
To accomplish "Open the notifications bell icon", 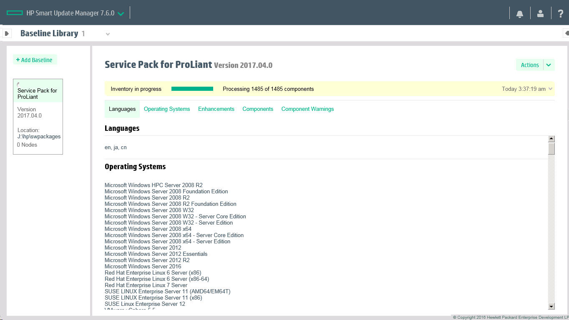I will [520, 14].
